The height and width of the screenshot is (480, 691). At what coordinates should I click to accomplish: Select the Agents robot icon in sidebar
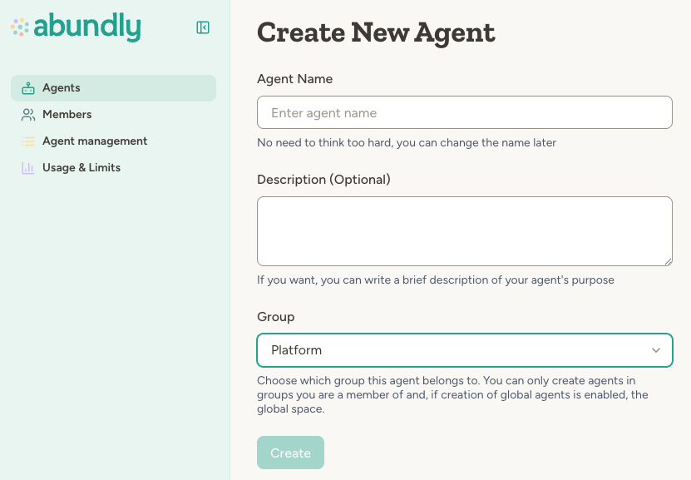[x=29, y=87]
